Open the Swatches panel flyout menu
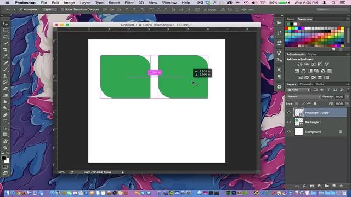This screenshot has height=197, width=351. click(348, 19)
